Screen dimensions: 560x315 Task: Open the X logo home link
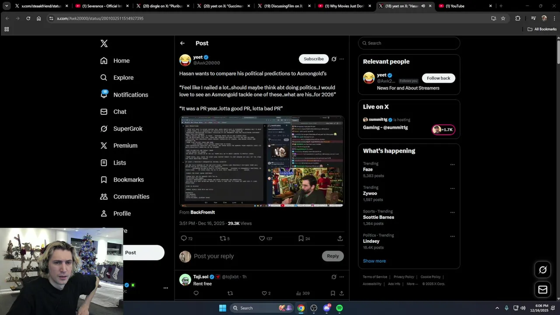coord(104,43)
